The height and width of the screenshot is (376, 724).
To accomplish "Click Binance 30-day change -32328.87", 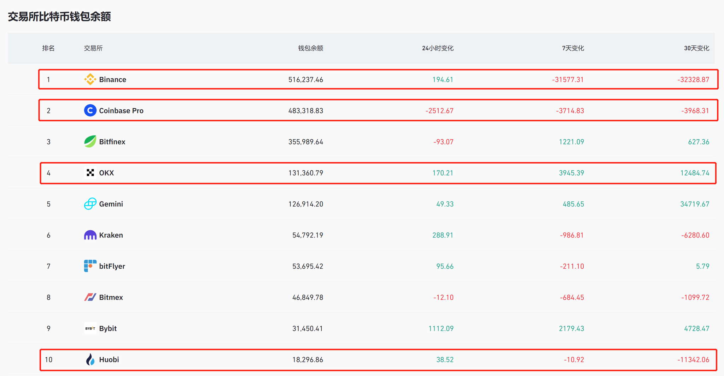I will point(693,80).
